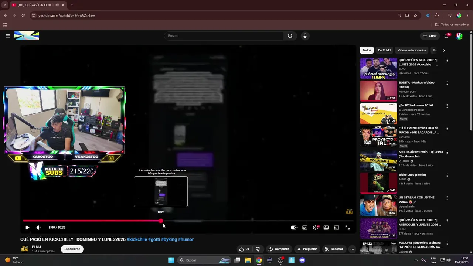The width and height of the screenshot is (473, 266).
Task: Select the Videos relacionados chip
Action: [x=412, y=50]
